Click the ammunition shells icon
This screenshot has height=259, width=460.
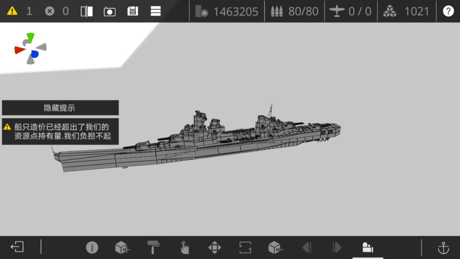276,12
